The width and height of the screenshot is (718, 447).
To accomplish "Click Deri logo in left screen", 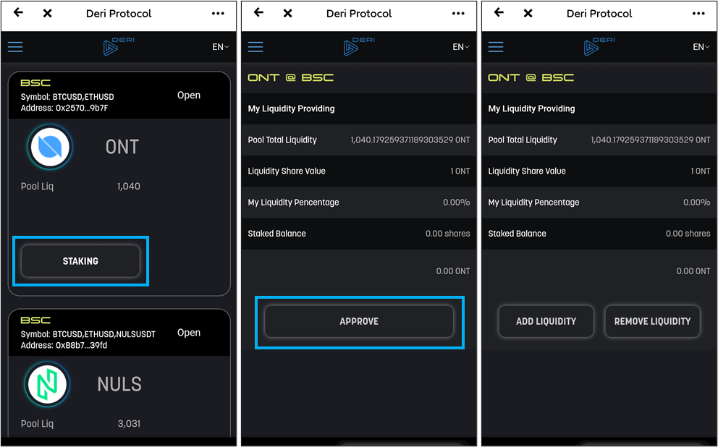I will pyautogui.click(x=119, y=47).
